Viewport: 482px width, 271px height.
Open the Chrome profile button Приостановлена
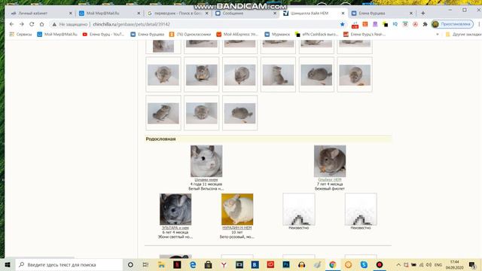(x=452, y=24)
